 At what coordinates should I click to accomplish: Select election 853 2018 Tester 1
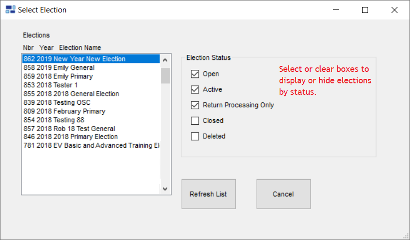(91, 85)
